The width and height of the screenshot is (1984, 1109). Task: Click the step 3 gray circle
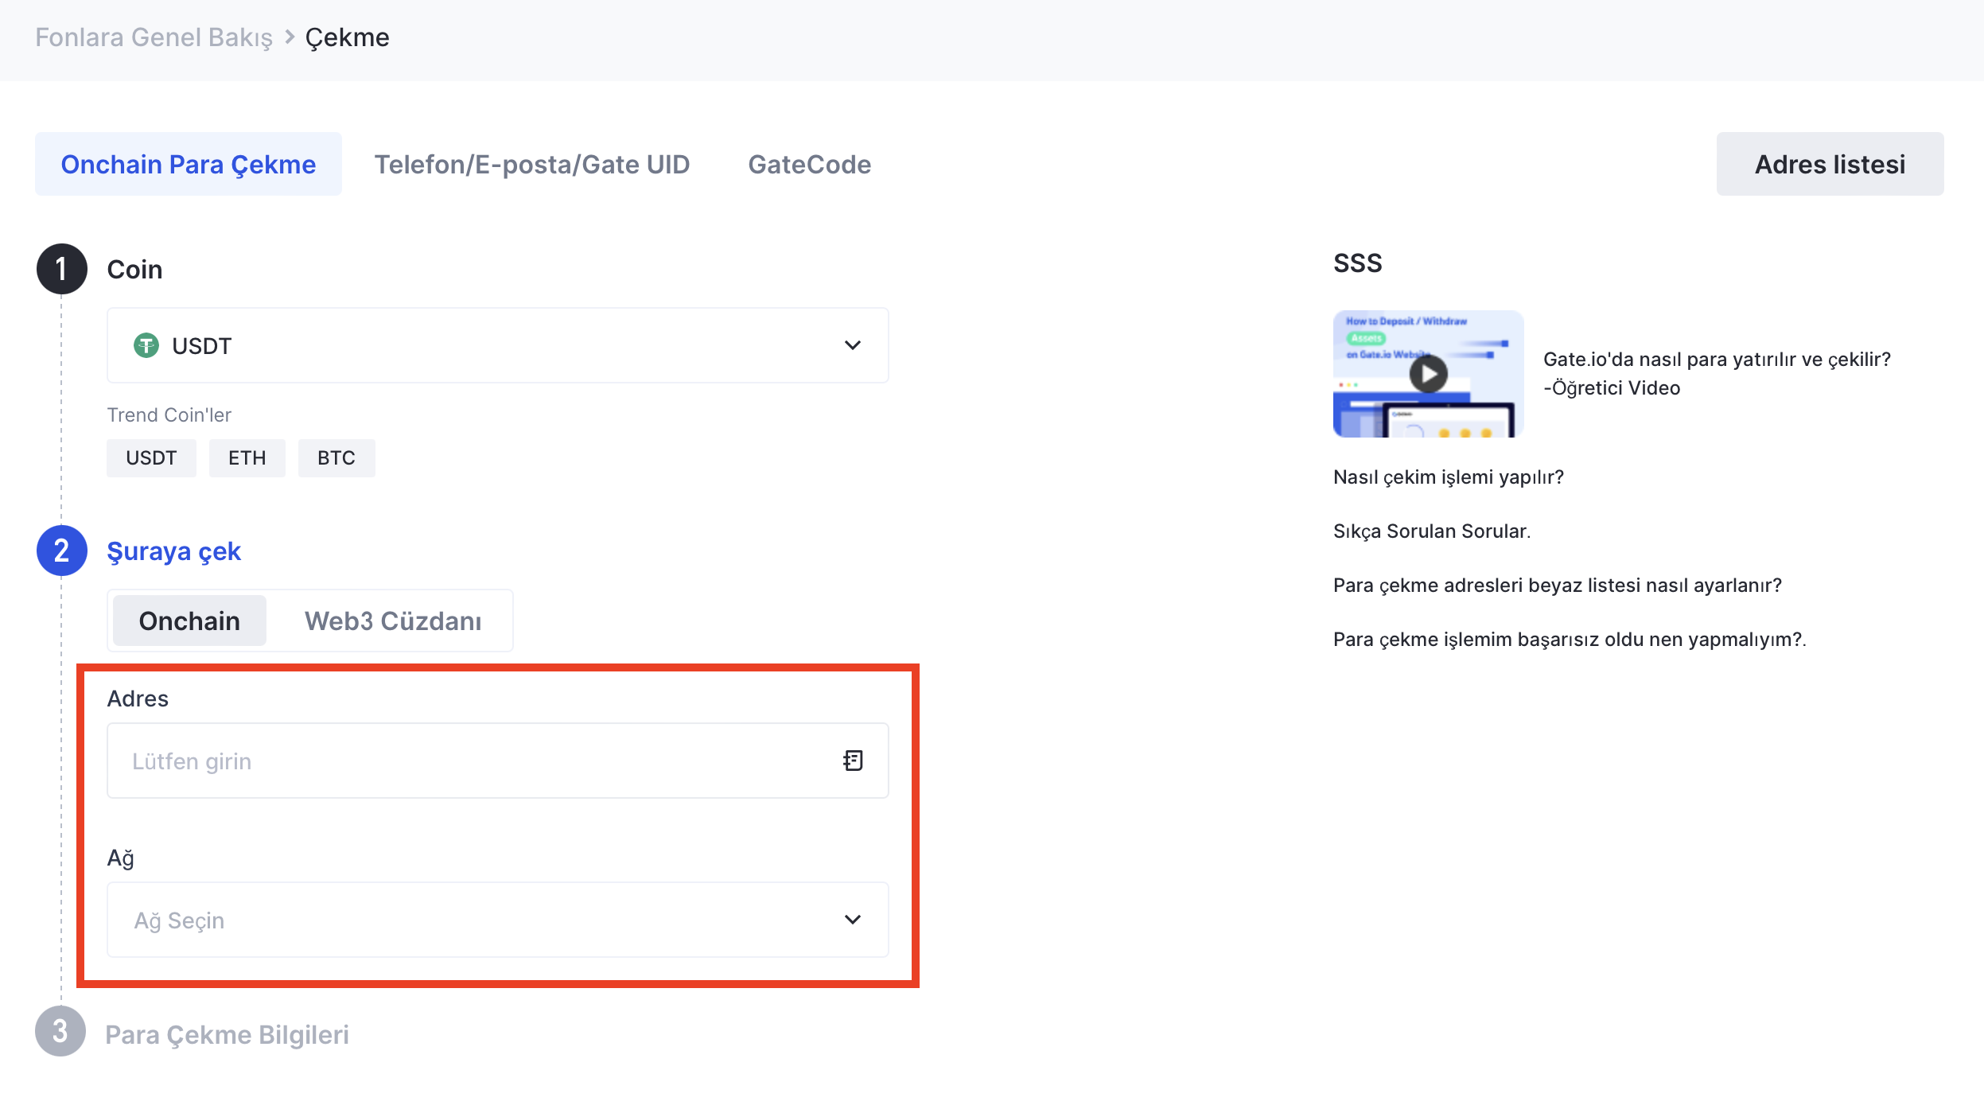coord(60,1031)
